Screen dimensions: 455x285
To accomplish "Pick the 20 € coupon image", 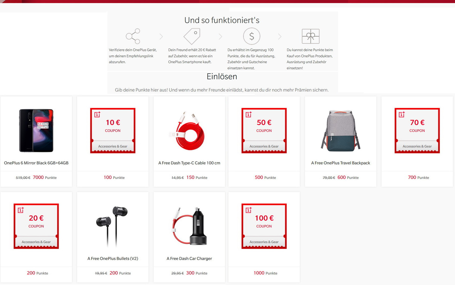I will (36, 226).
